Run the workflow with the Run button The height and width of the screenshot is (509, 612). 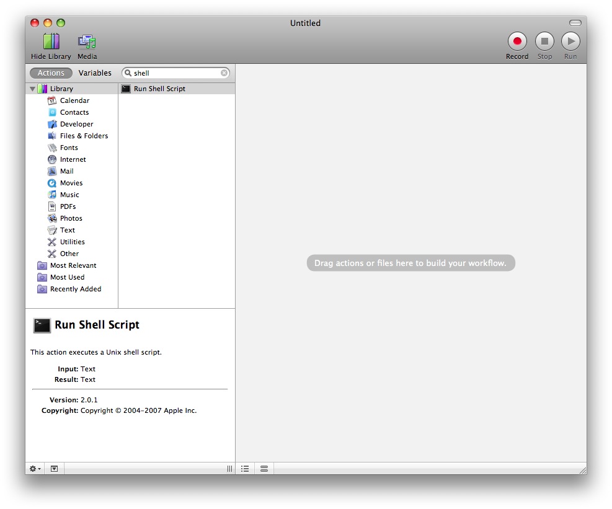(x=570, y=41)
